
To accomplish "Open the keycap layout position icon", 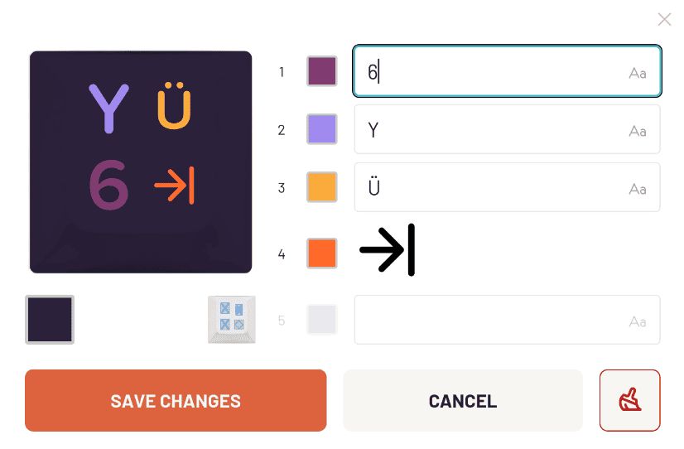I will [231, 319].
